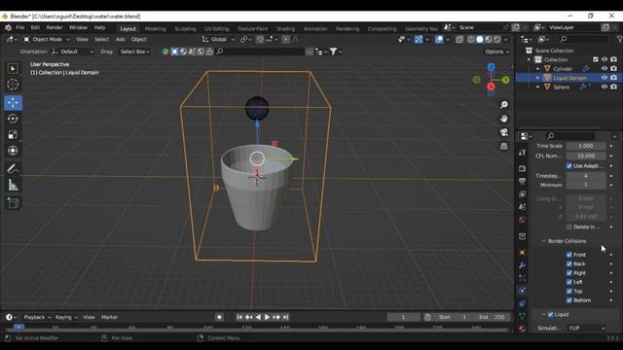The height and width of the screenshot is (350, 623).
Task: Uncheck Bottom border collision
Action: (x=568, y=300)
